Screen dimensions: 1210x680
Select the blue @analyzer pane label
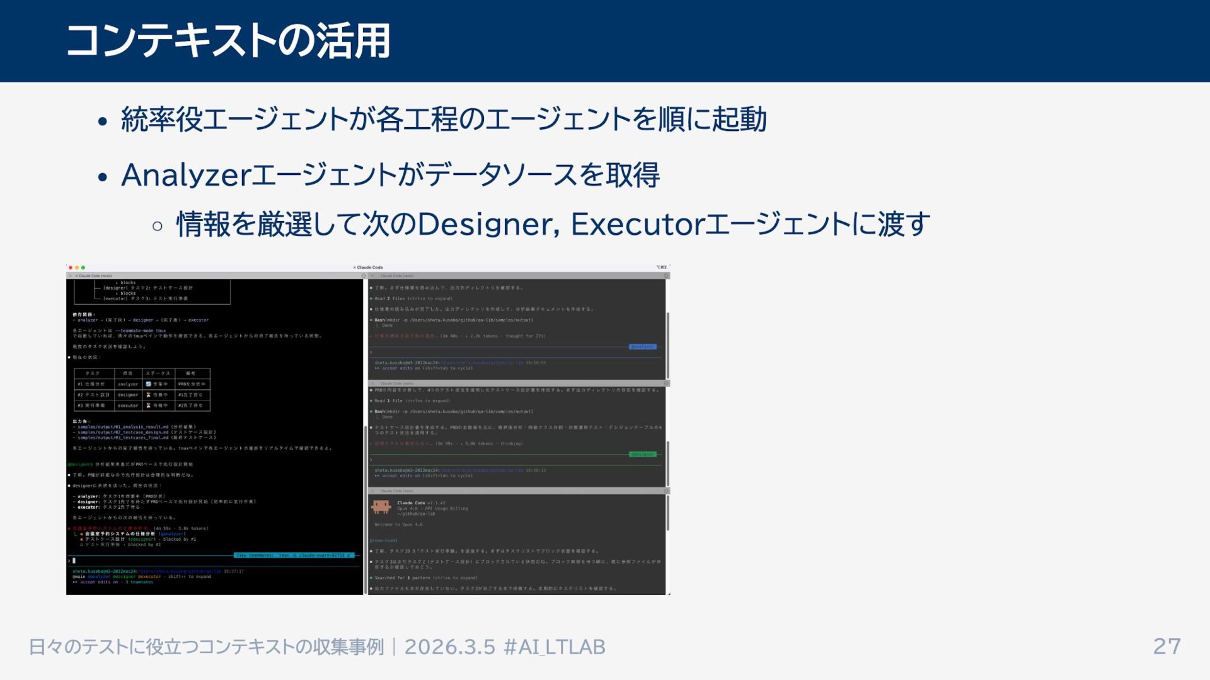pos(643,347)
